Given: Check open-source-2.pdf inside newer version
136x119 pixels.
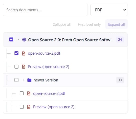Looking at the screenshot, I should click(22, 94).
